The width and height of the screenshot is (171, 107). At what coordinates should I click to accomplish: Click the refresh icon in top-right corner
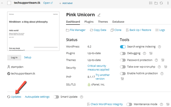[161, 3]
